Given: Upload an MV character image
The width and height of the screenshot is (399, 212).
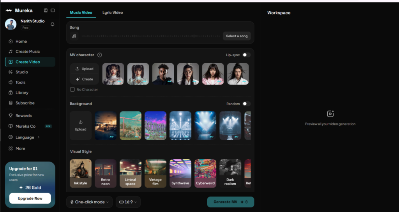Looking at the screenshot, I should pos(85,69).
